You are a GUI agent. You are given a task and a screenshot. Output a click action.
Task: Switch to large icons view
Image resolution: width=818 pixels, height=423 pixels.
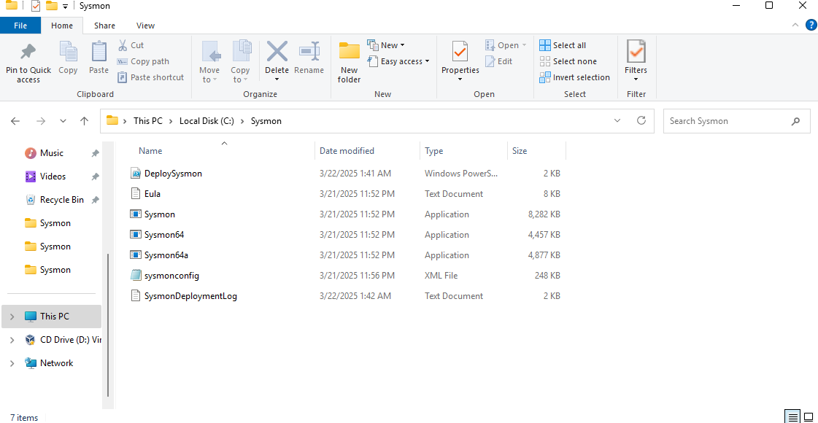pyautogui.click(x=809, y=416)
